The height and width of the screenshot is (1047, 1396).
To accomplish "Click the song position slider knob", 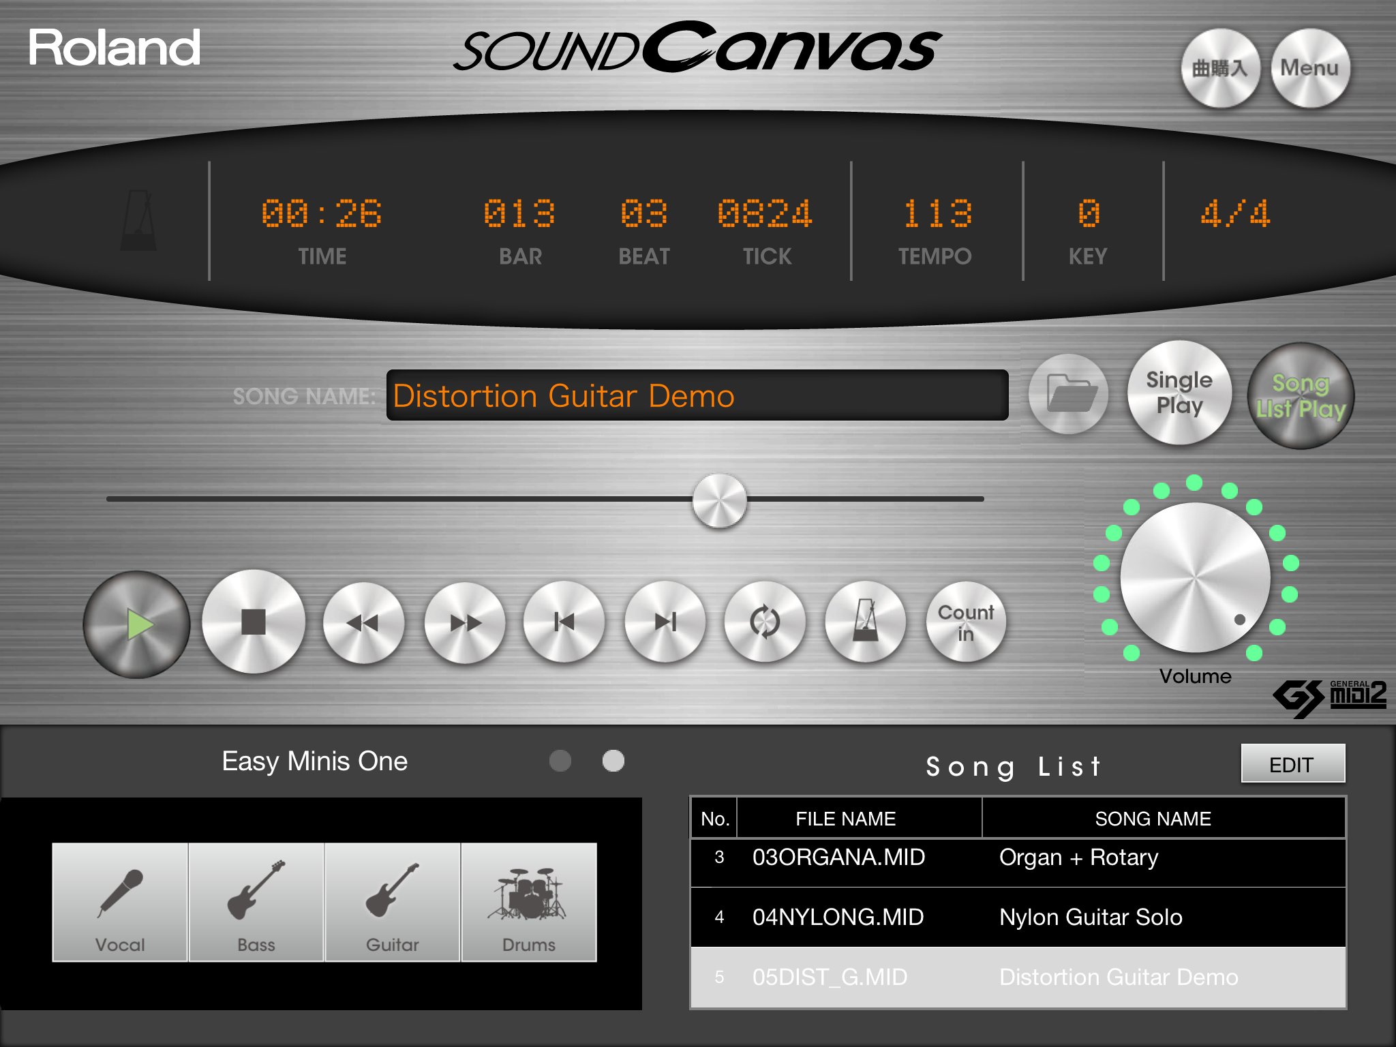I will click(720, 500).
